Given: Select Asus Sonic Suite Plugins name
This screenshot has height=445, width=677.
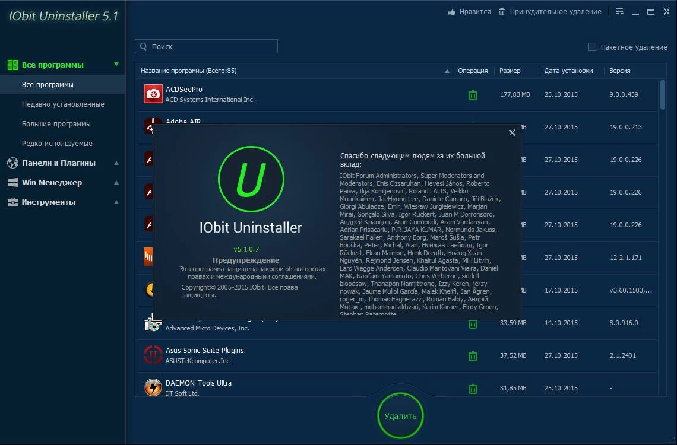Looking at the screenshot, I should point(205,351).
